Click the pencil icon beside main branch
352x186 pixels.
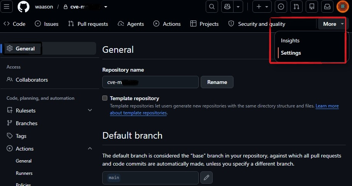point(206,178)
